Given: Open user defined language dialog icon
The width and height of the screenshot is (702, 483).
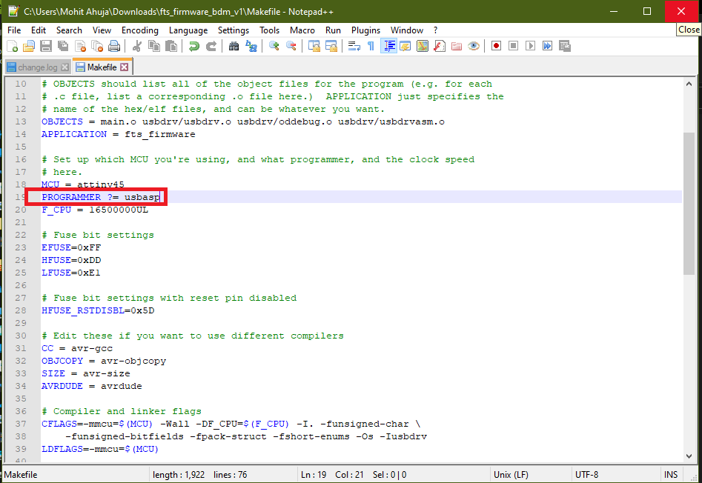Looking at the screenshot, I should (x=405, y=46).
